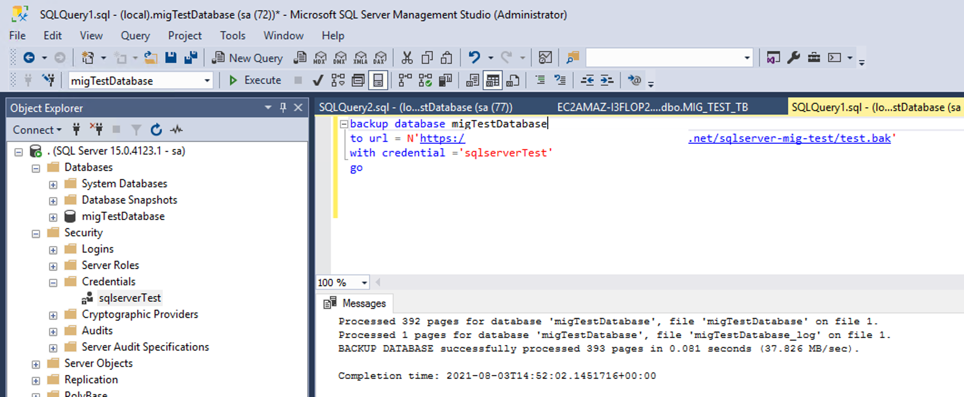The image size is (964, 397).
Task: Click Specify Values for Template Parameters icon
Action: point(634,80)
